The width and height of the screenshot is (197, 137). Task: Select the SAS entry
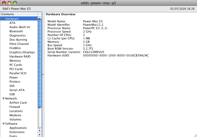[x=12, y=86]
